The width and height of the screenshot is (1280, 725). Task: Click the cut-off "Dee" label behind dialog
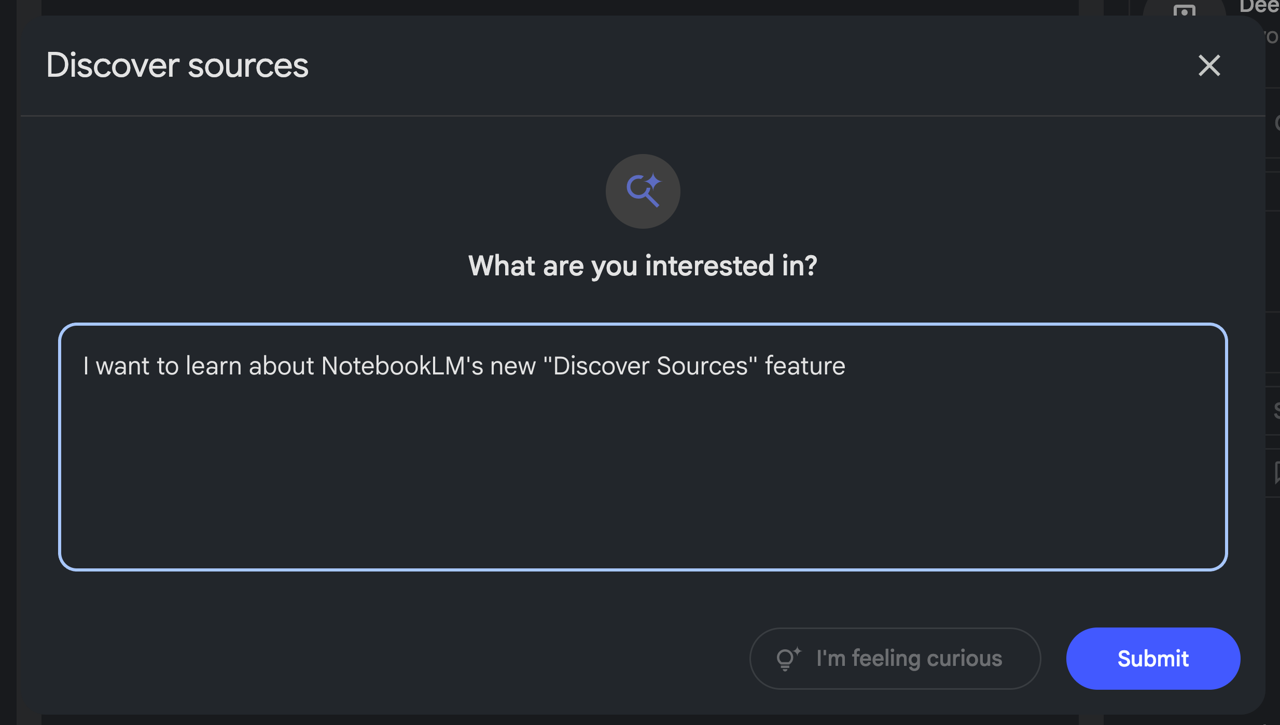1259,6
